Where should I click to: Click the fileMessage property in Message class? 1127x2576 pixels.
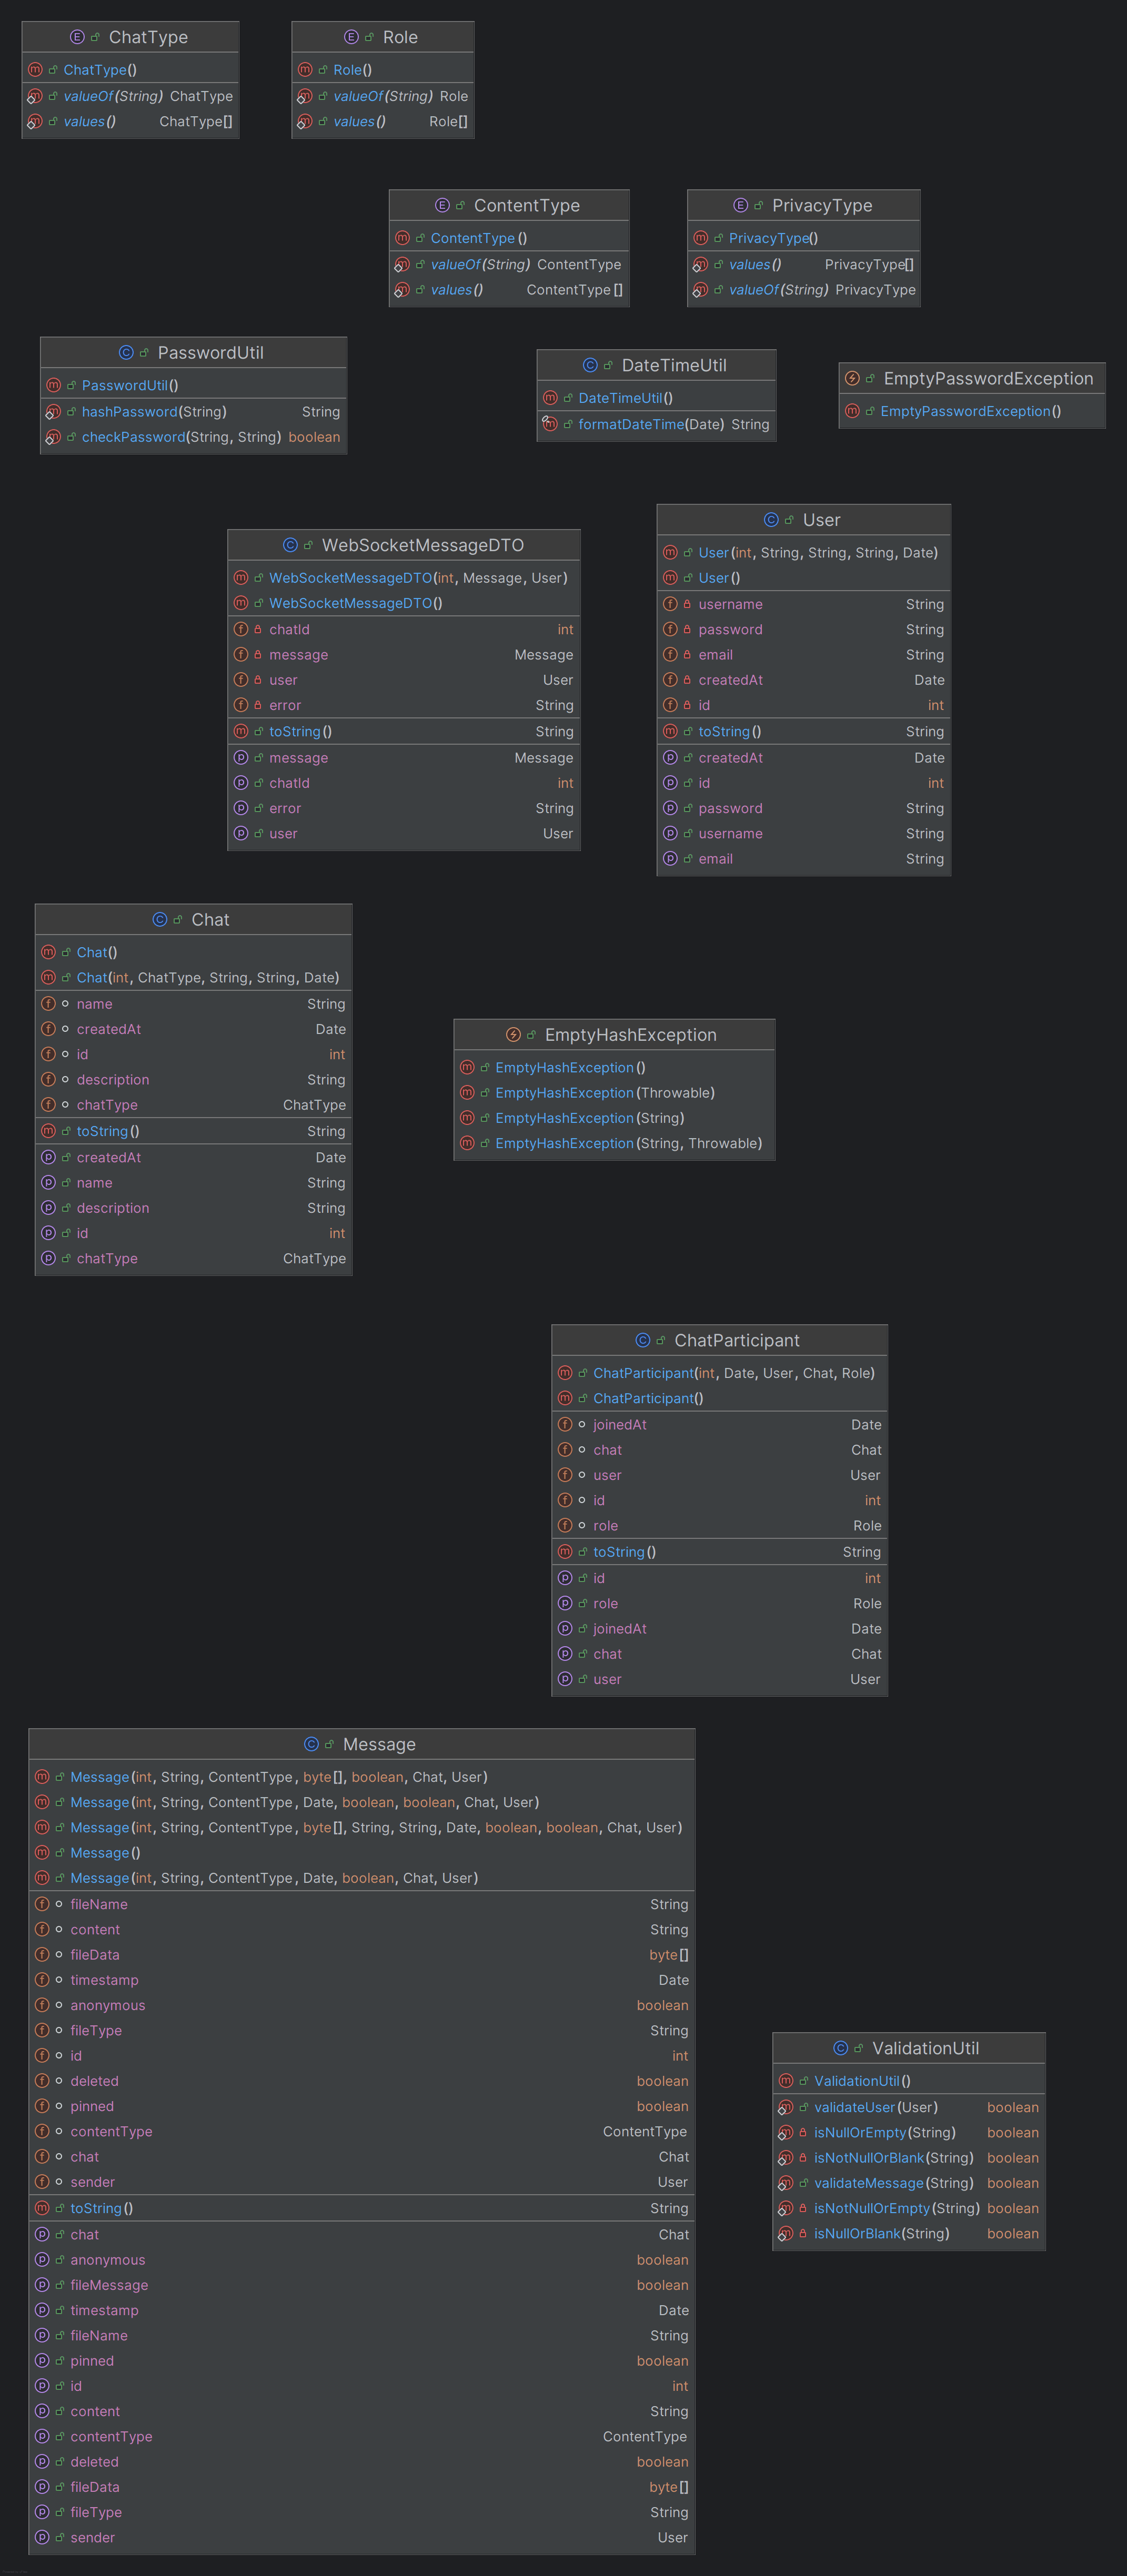click(109, 2285)
